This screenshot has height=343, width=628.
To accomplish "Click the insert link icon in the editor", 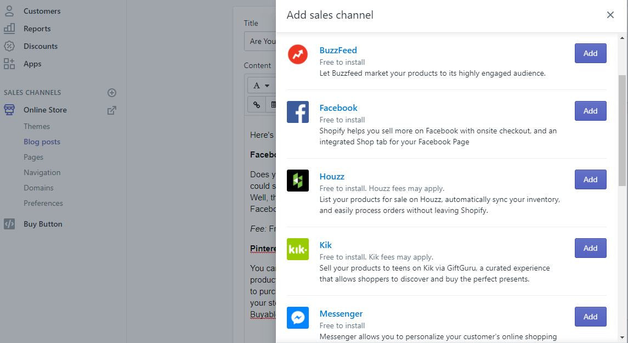I will click(x=256, y=104).
